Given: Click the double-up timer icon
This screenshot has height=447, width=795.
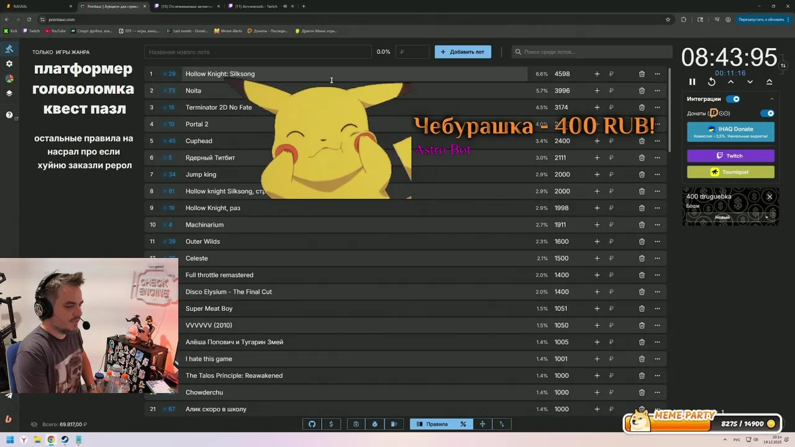Looking at the screenshot, I should tap(770, 82).
